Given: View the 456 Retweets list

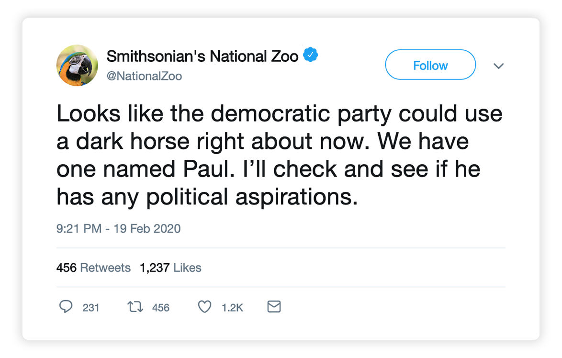Looking at the screenshot, I should [x=93, y=268].
